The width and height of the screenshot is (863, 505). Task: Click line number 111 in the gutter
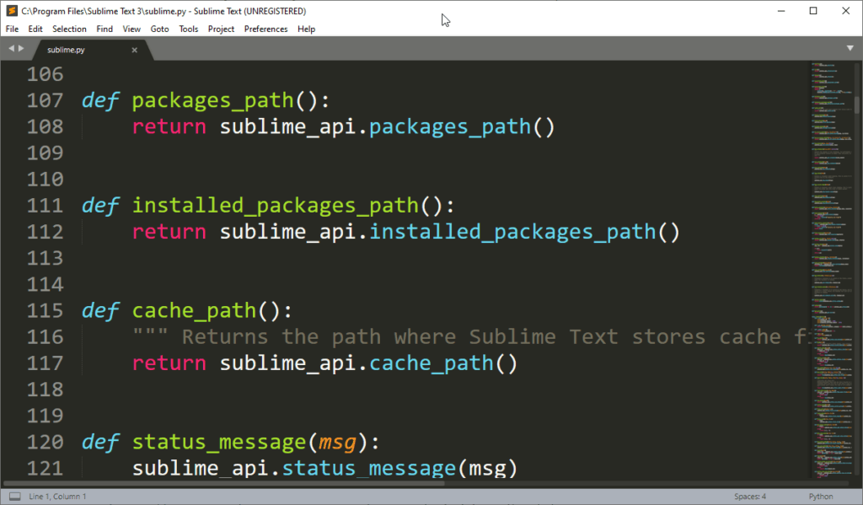click(x=46, y=206)
